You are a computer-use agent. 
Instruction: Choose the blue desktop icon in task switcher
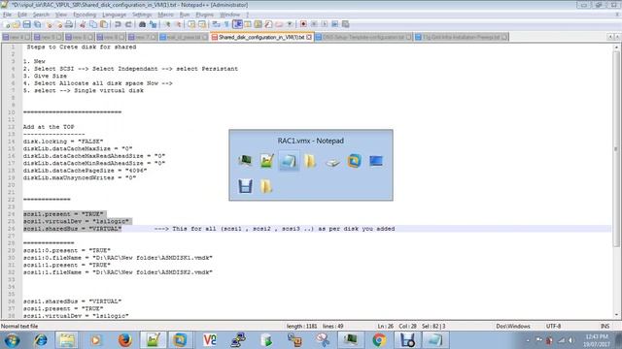pos(376,161)
